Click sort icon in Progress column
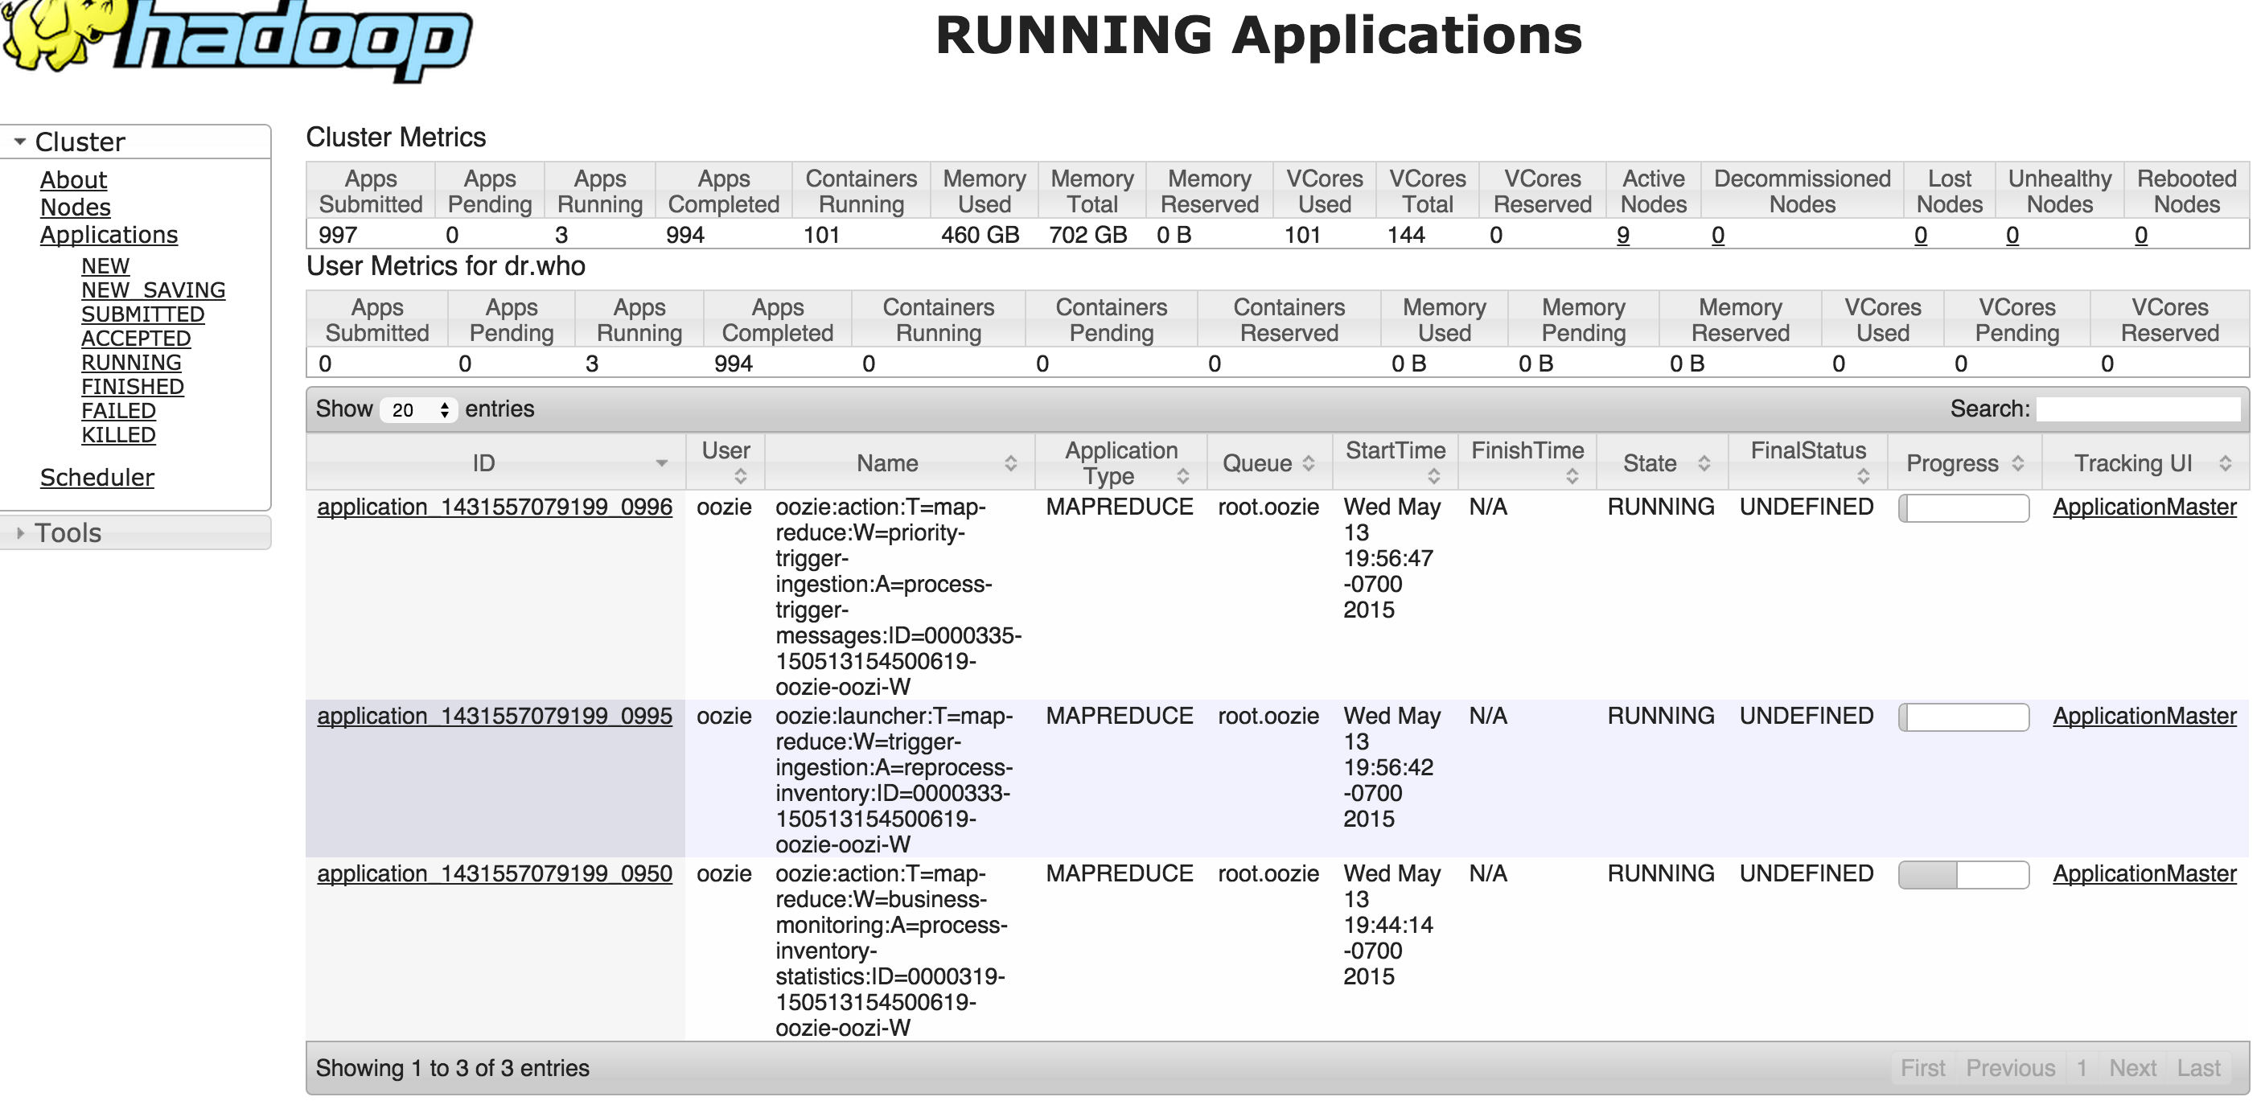Screen dimensions: 2265x1105 (2018, 463)
